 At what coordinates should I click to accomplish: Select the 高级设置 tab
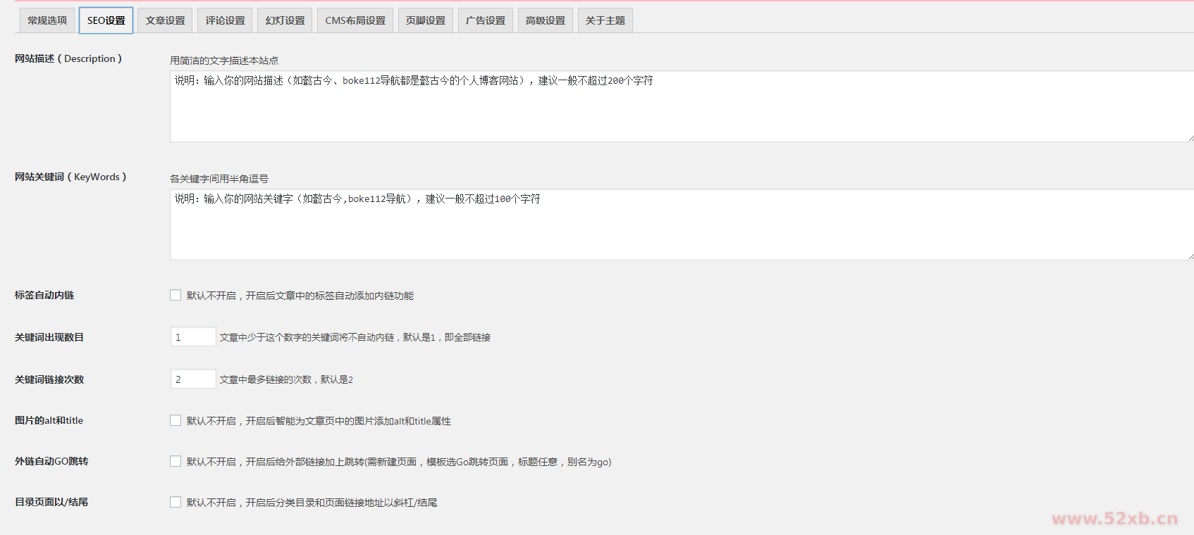[546, 20]
